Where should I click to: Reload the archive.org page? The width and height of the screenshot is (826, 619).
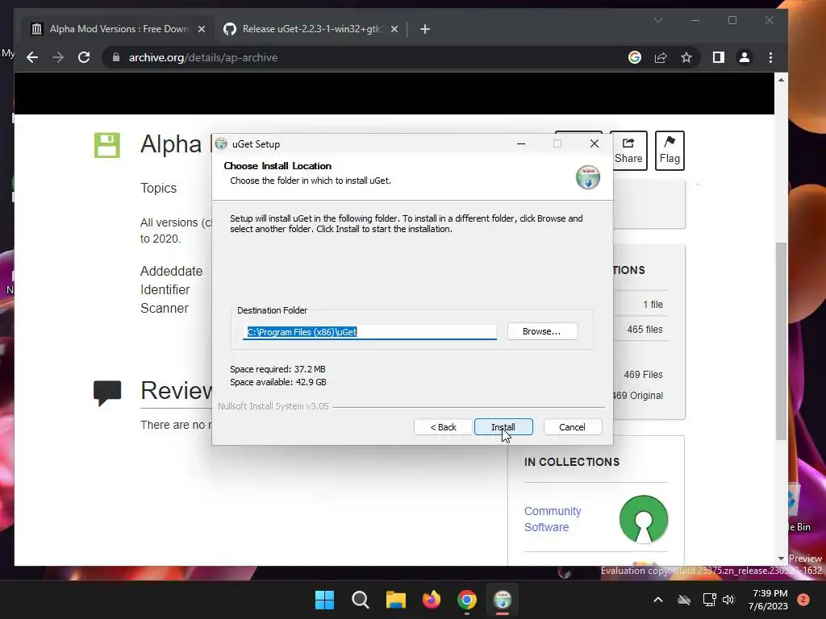click(x=84, y=57)
